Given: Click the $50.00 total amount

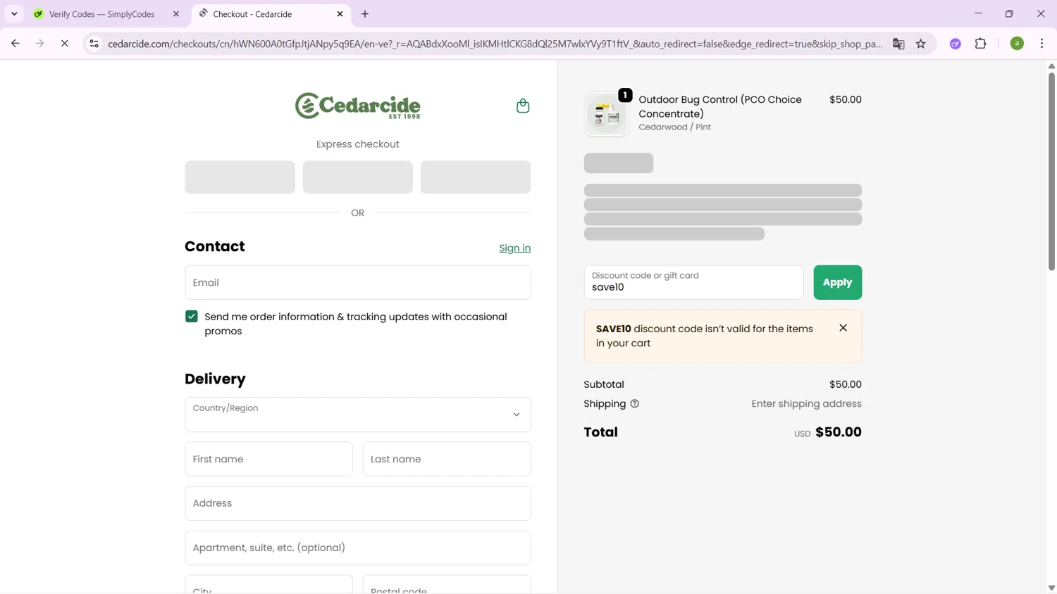Looking at the screenshot, I should pos(838,432).
